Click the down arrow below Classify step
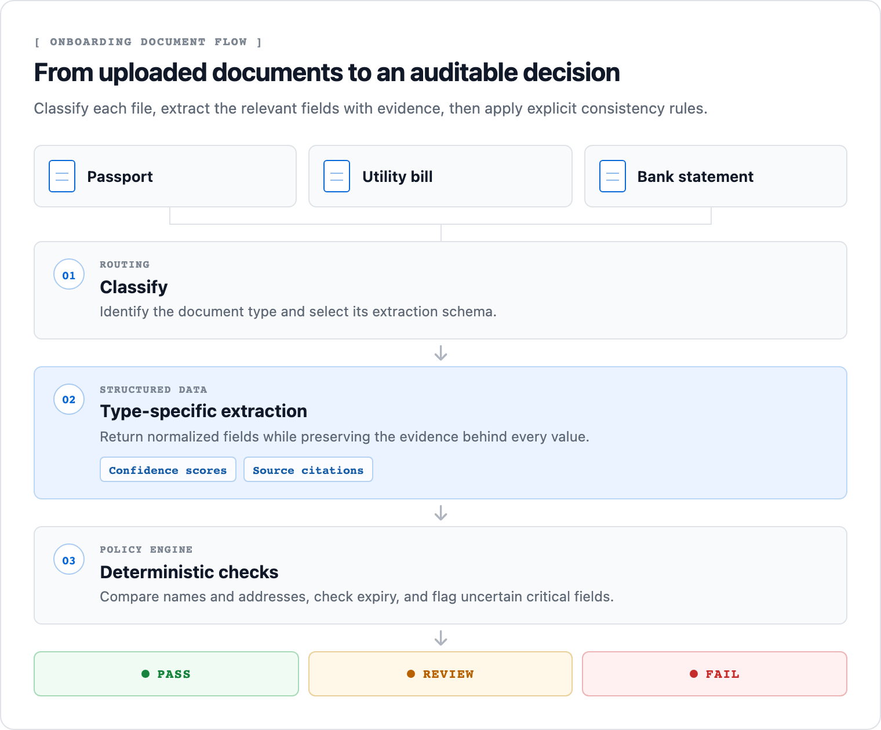The height and width of the screenshot is (730, 881). [440, 353]
